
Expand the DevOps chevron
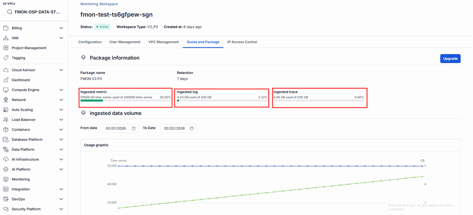pos(61,199)
